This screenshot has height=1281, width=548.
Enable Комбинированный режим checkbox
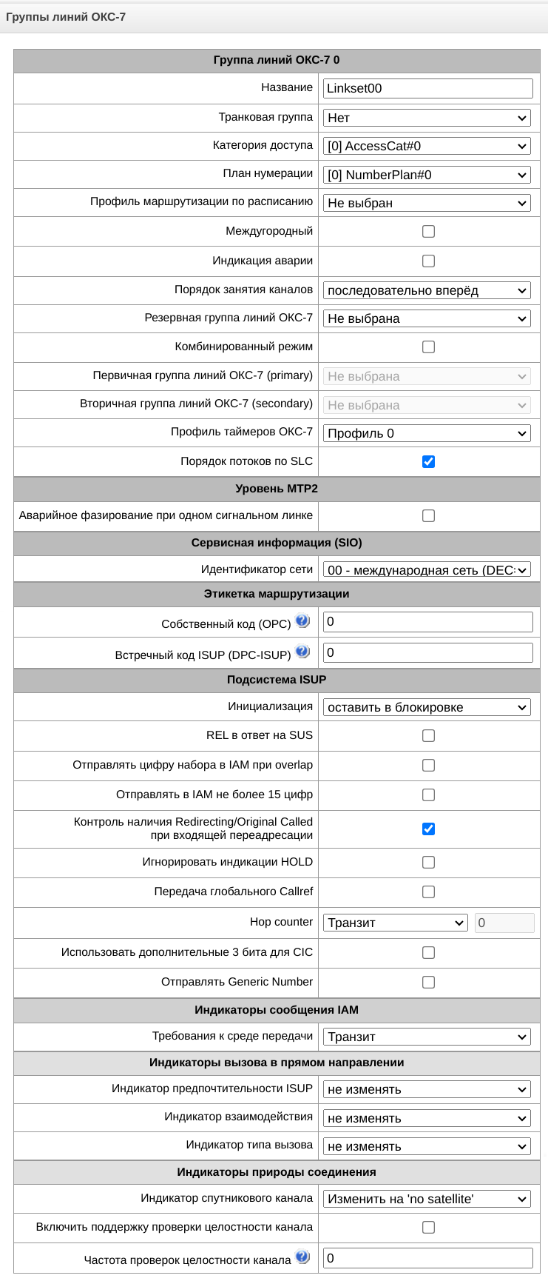pos(428,347)
